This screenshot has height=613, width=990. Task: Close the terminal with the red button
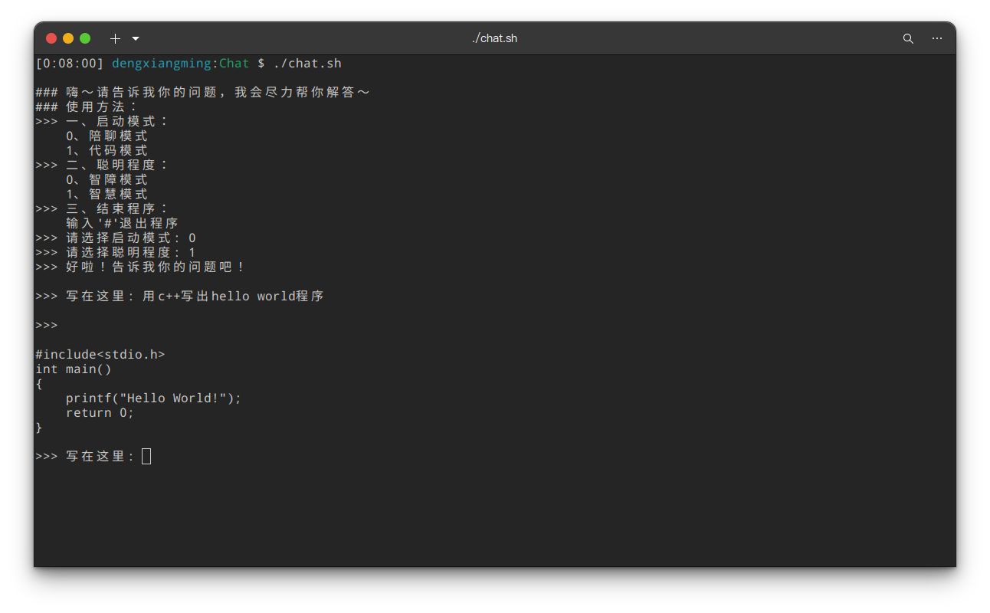51,38
